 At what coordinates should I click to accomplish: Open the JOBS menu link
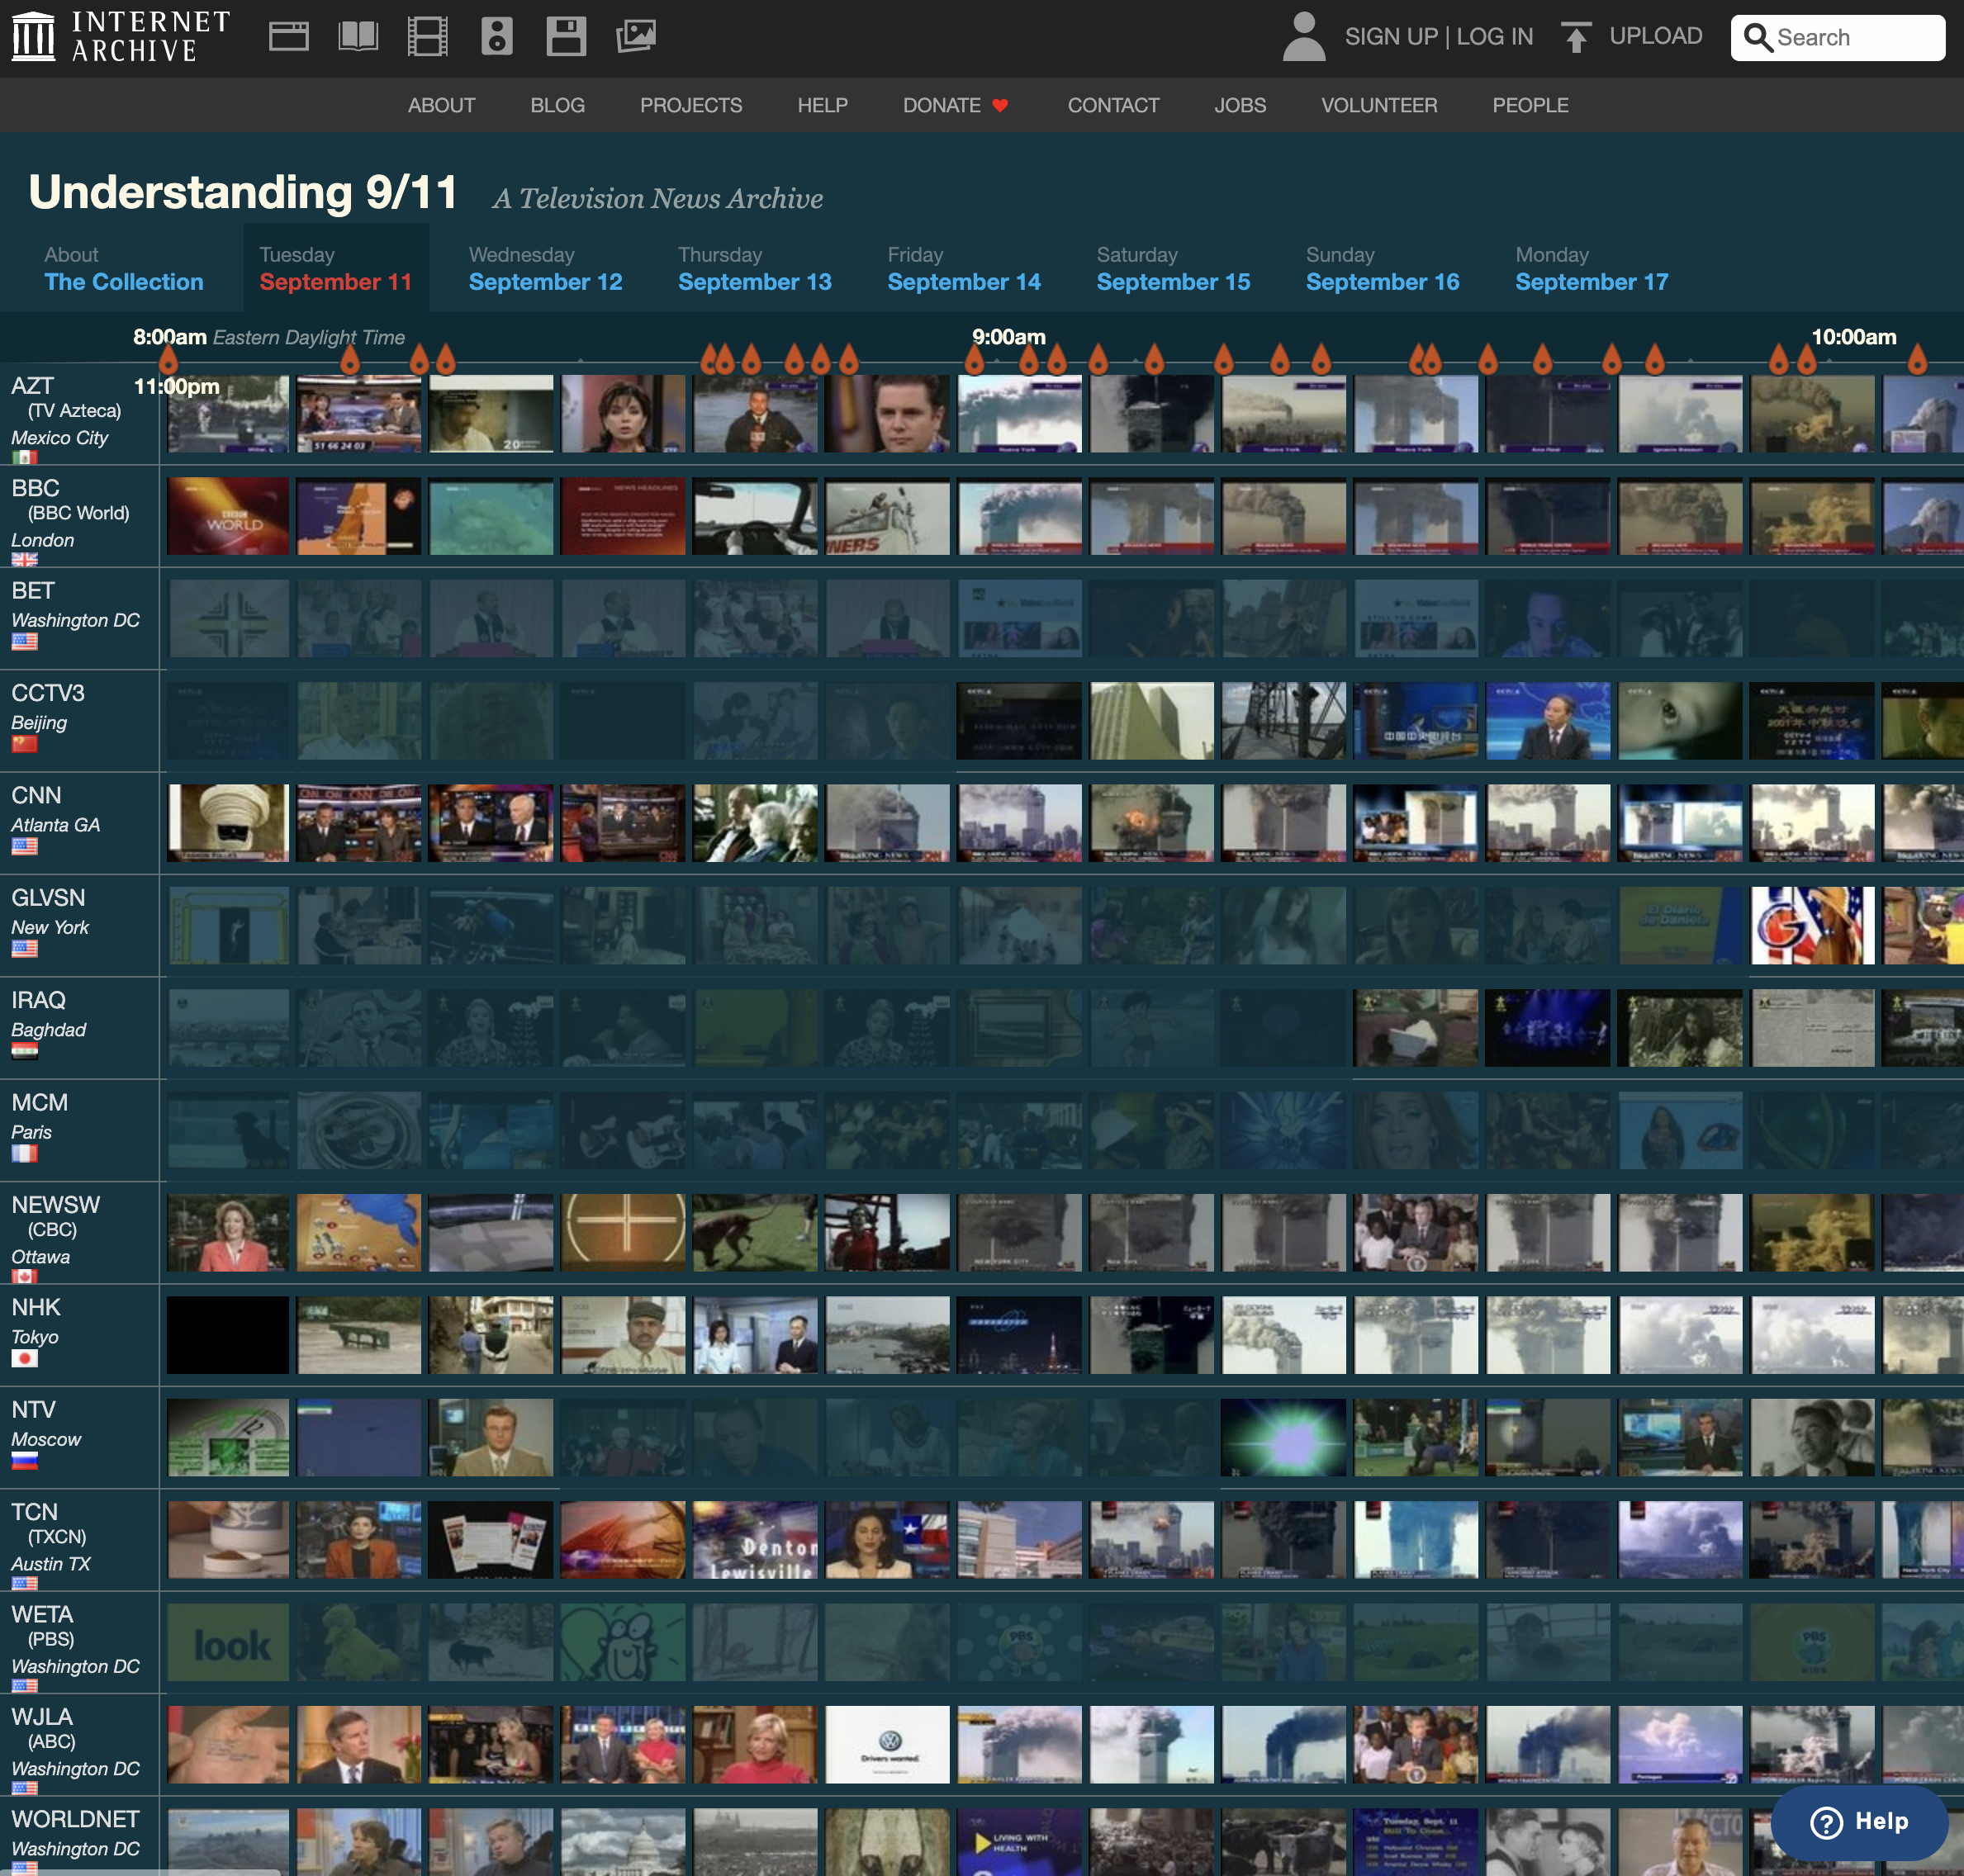1240,105
